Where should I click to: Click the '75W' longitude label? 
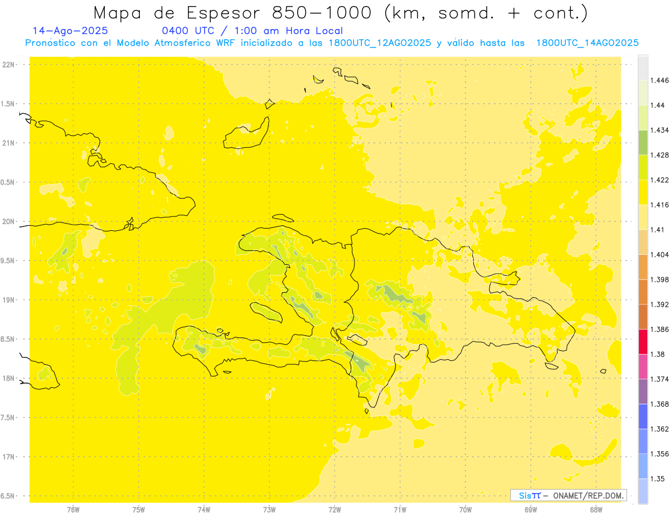point(138,509)
